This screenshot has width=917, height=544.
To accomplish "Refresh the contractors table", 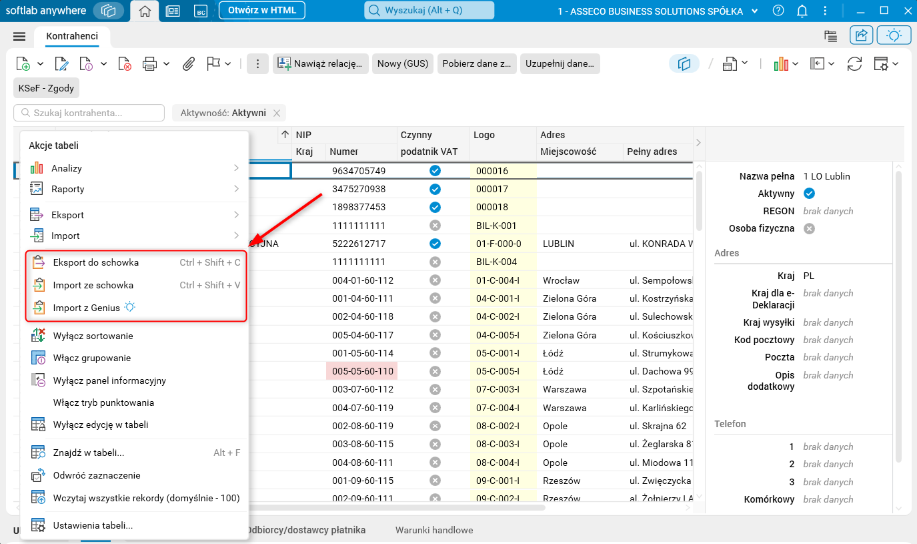I will click(x=854, y=63).
